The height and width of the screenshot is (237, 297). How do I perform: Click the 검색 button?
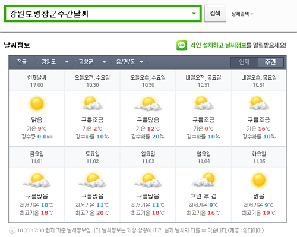click(215, 14)
